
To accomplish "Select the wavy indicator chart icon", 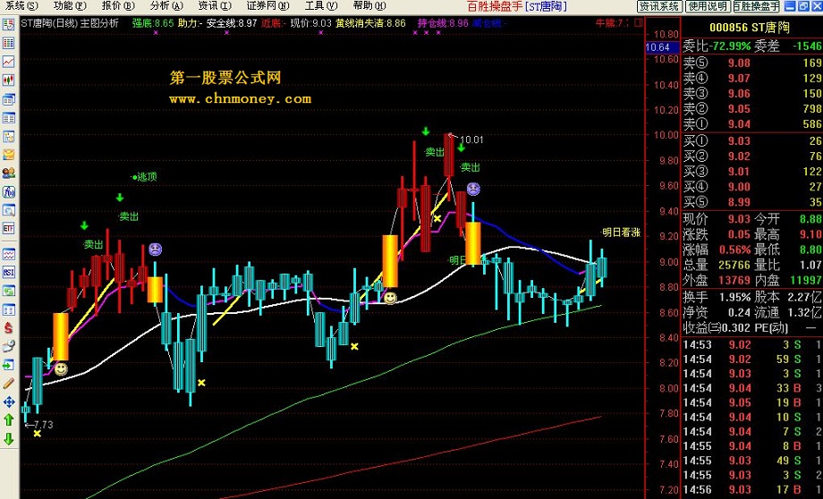I will [x=8, y=255].
